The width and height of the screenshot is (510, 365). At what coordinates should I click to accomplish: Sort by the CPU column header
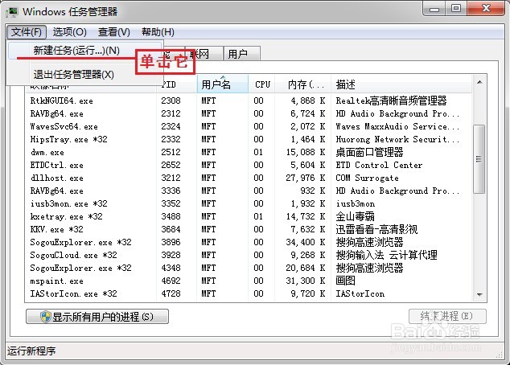[261, 85]
